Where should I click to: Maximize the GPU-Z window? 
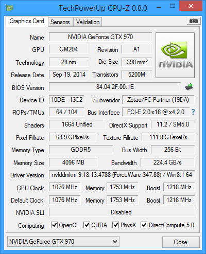point(173,6)
